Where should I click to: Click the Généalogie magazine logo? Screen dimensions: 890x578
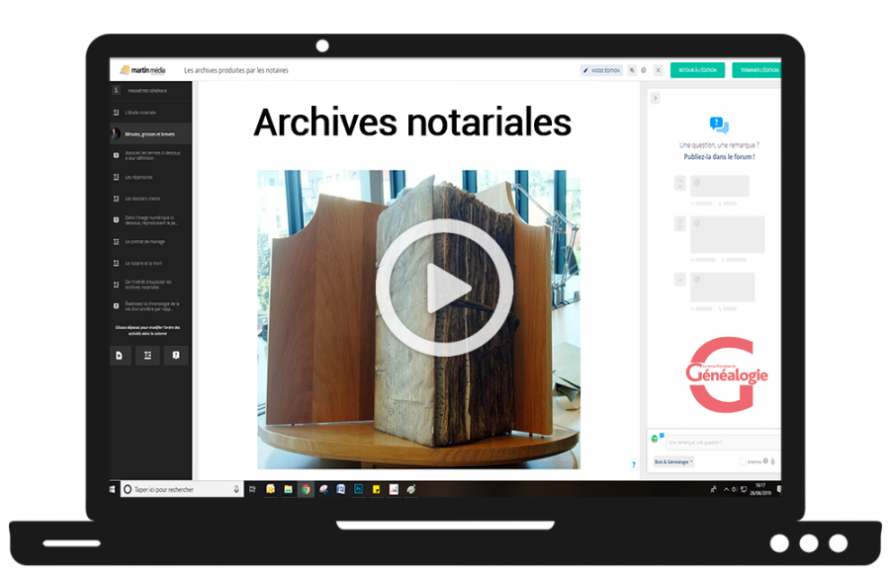coord(726,374)
